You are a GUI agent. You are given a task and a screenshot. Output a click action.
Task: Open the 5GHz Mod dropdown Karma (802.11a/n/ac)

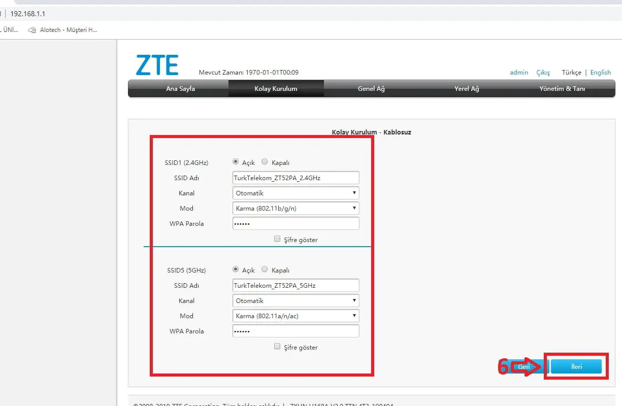click(x=296, y=316)
